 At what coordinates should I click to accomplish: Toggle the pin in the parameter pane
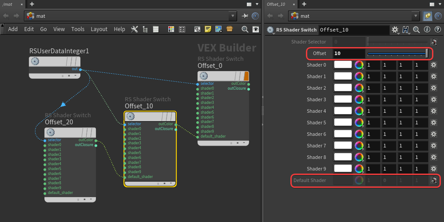pos(428,16)
